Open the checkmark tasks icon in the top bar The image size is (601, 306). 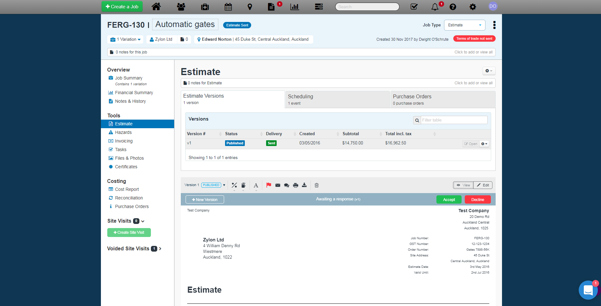(414, 7)
